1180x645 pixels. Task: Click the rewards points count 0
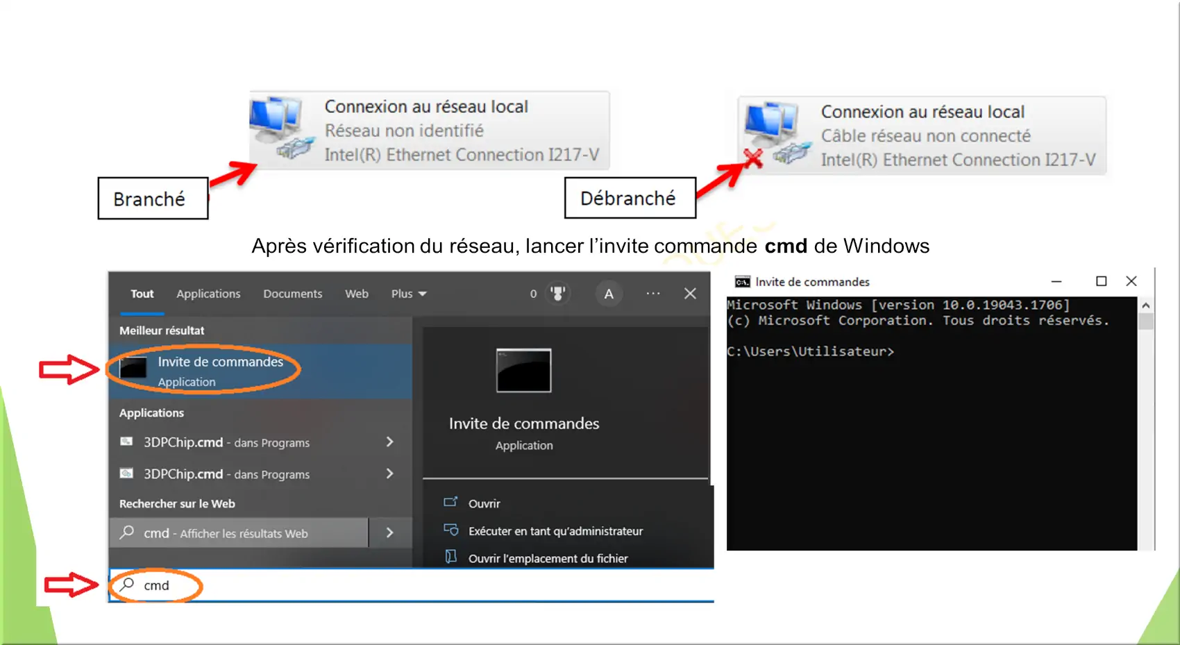pyautogui.click(x=533, y=294)
